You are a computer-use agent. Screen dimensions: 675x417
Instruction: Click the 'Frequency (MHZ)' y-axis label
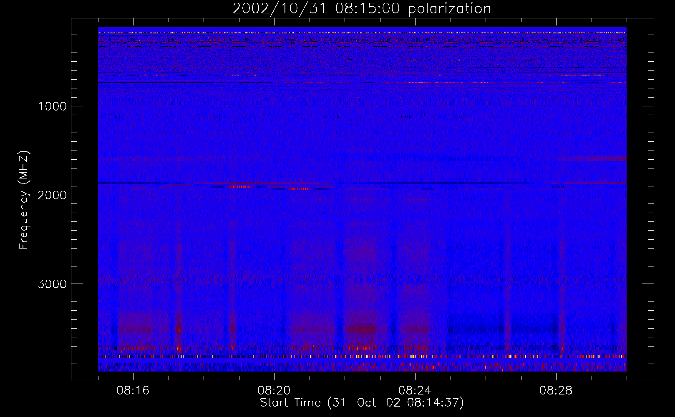point(23,200)
